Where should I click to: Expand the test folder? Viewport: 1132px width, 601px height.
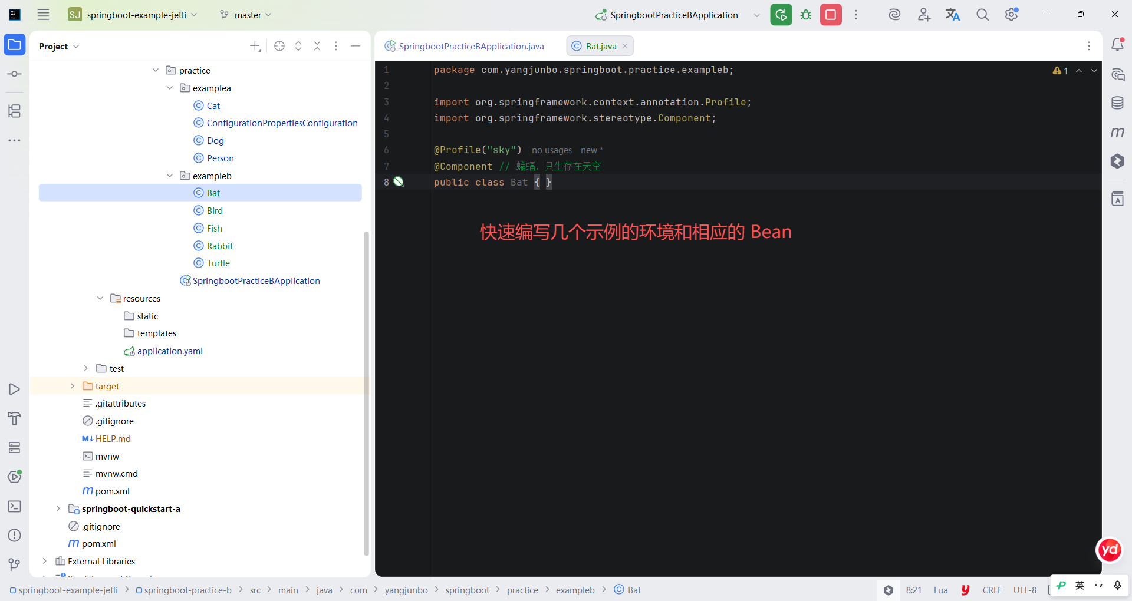tap(86, 368)
